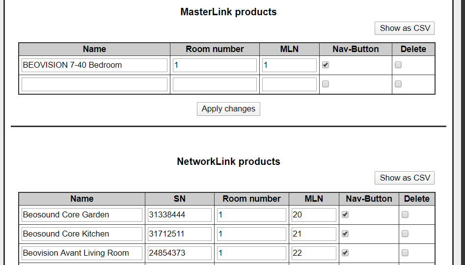The width and height of the screenshot is (465, 265).
Task: Edit MLN field for Beosound Core Kitchen
Action: [x=314, y=234]
